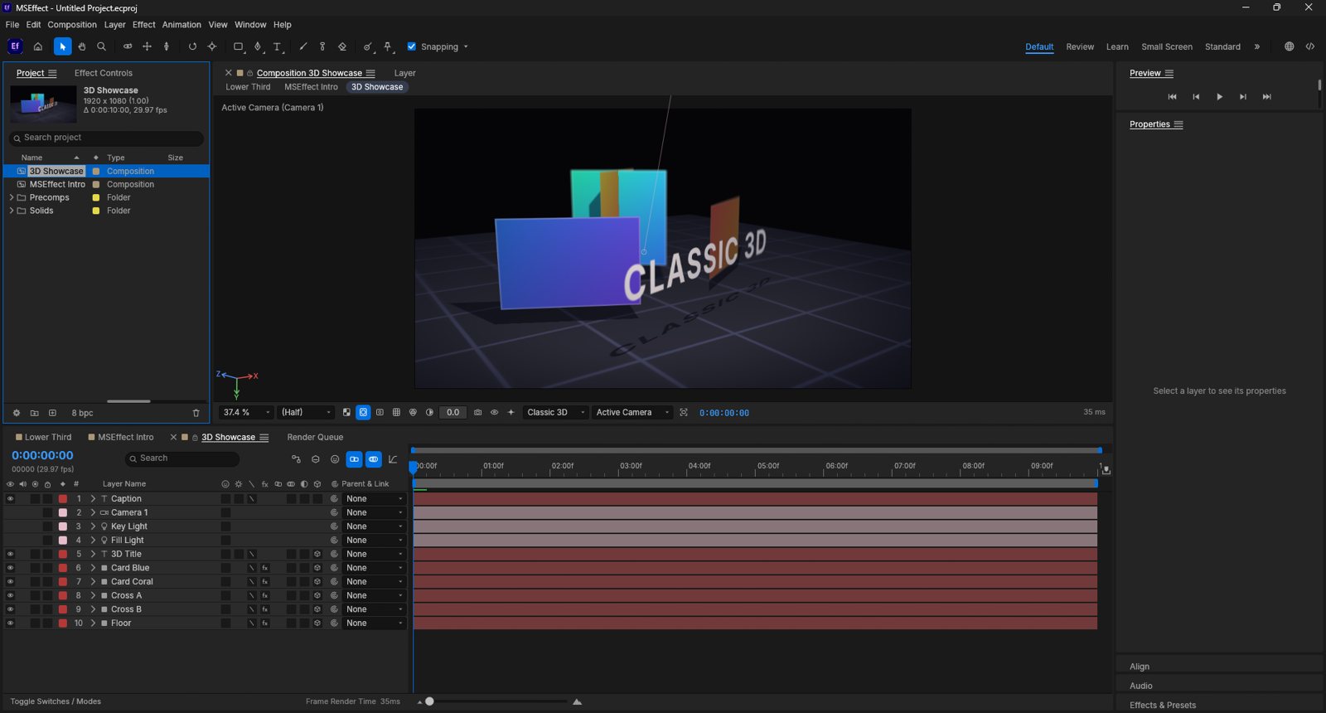Switch to the Effect Controls tab

pos(104,73)
